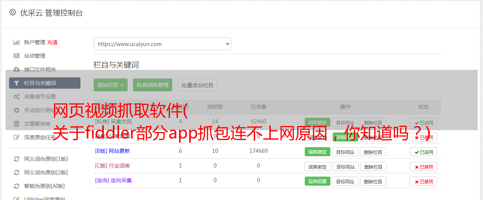Select the 栏目与关键词 sidebar item
Screen dimensions: 483x200
tap(45, 83)
